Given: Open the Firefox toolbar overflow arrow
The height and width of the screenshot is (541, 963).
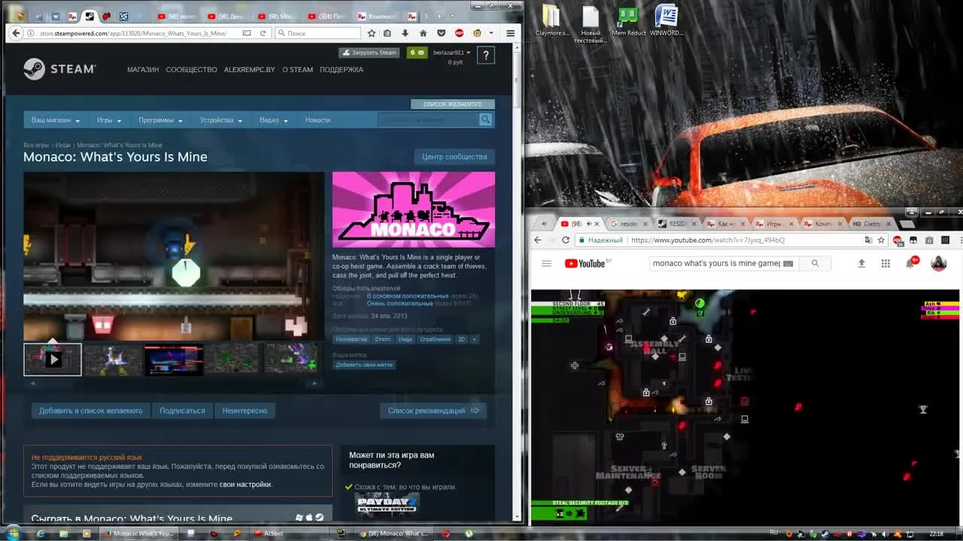Looking at the screenshot, I should [491, 33].
